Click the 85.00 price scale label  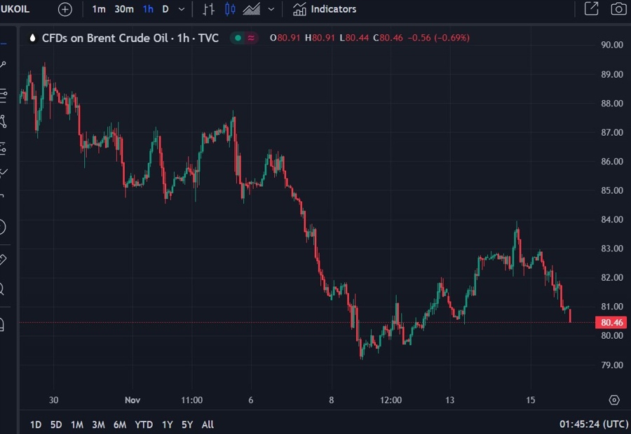tap(611, 190)
